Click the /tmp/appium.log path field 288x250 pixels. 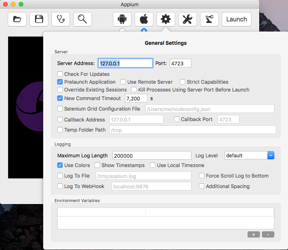[144, 176]
